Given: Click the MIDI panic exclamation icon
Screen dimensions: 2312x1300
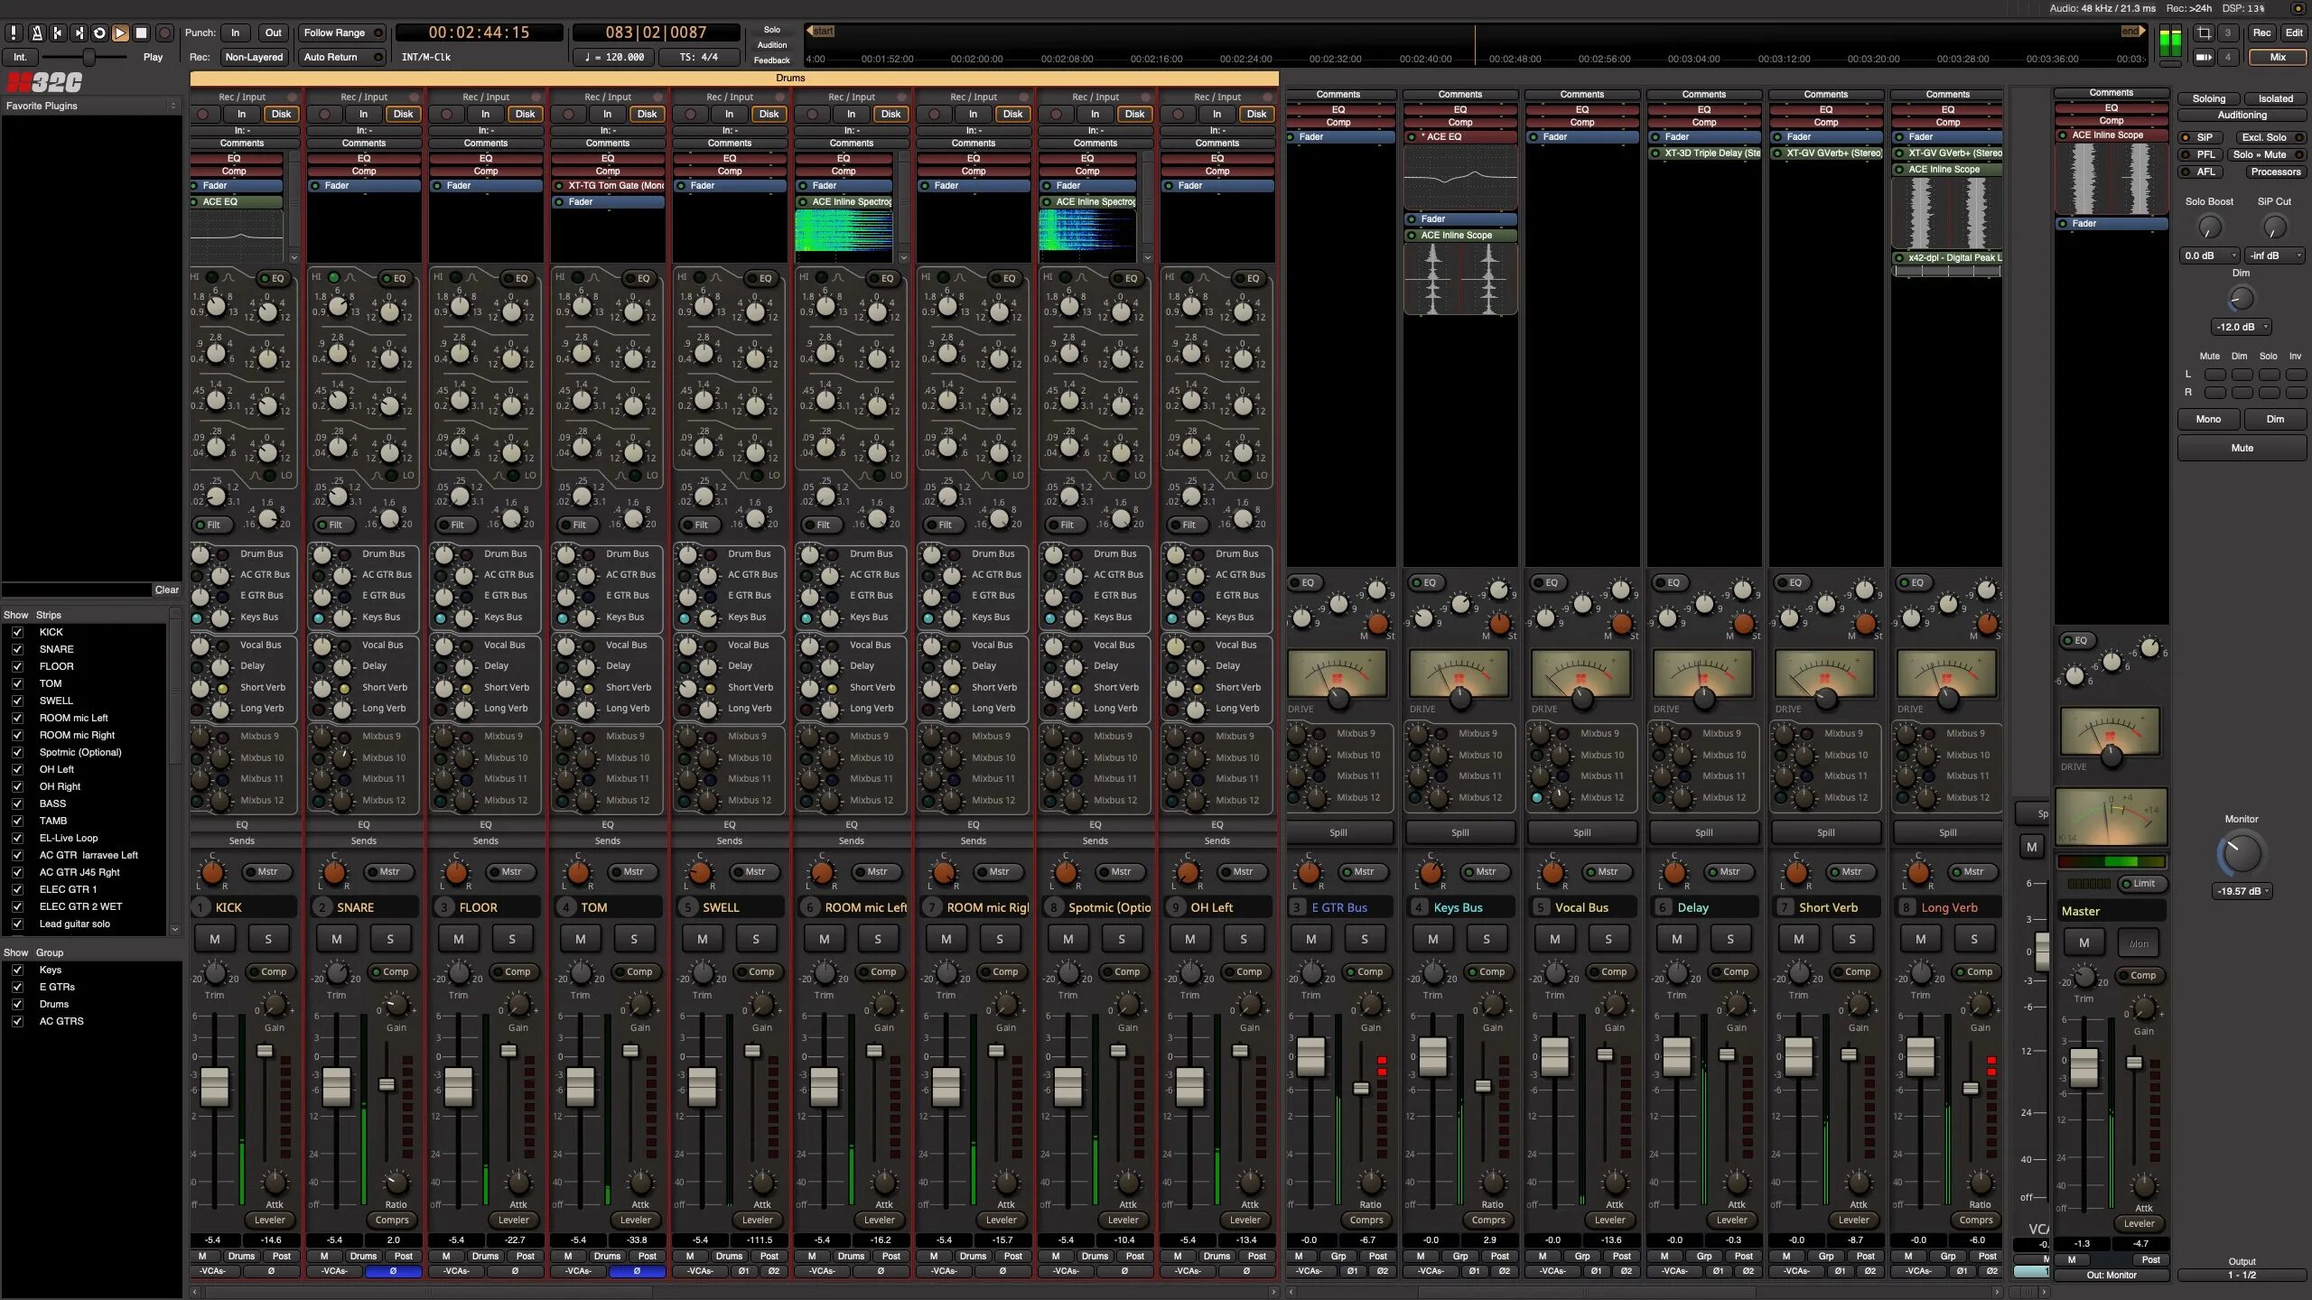Looking at the screenshot, I should pyautogui.click(x=14, y=32).
